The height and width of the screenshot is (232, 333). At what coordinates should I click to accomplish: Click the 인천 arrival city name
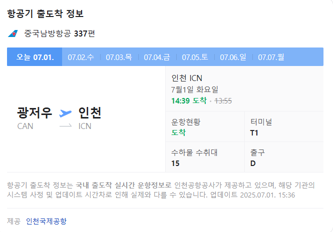(90, 112)
